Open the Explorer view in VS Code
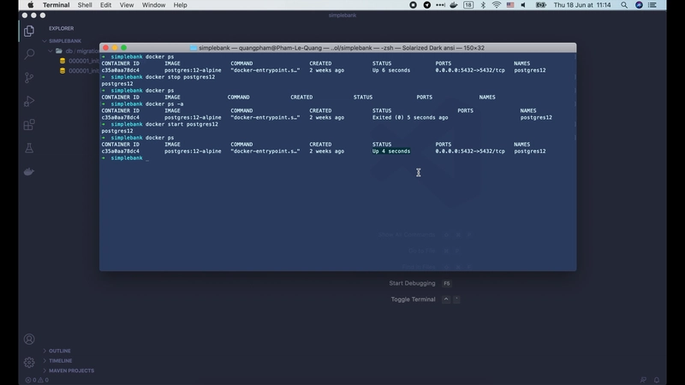 pyautogui.click(x=29, y=31)
